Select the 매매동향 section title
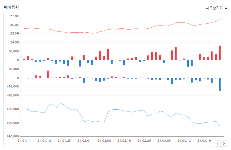The height and width of the screenshot is (150, 231). click(x=11, y=7)
